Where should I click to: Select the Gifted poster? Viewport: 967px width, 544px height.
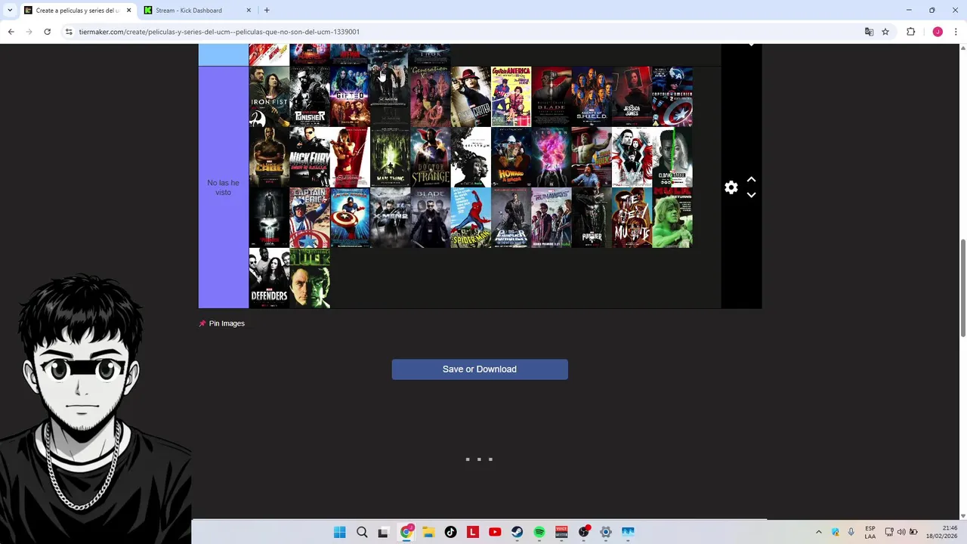pyautogui.click(x=350, y=97)
